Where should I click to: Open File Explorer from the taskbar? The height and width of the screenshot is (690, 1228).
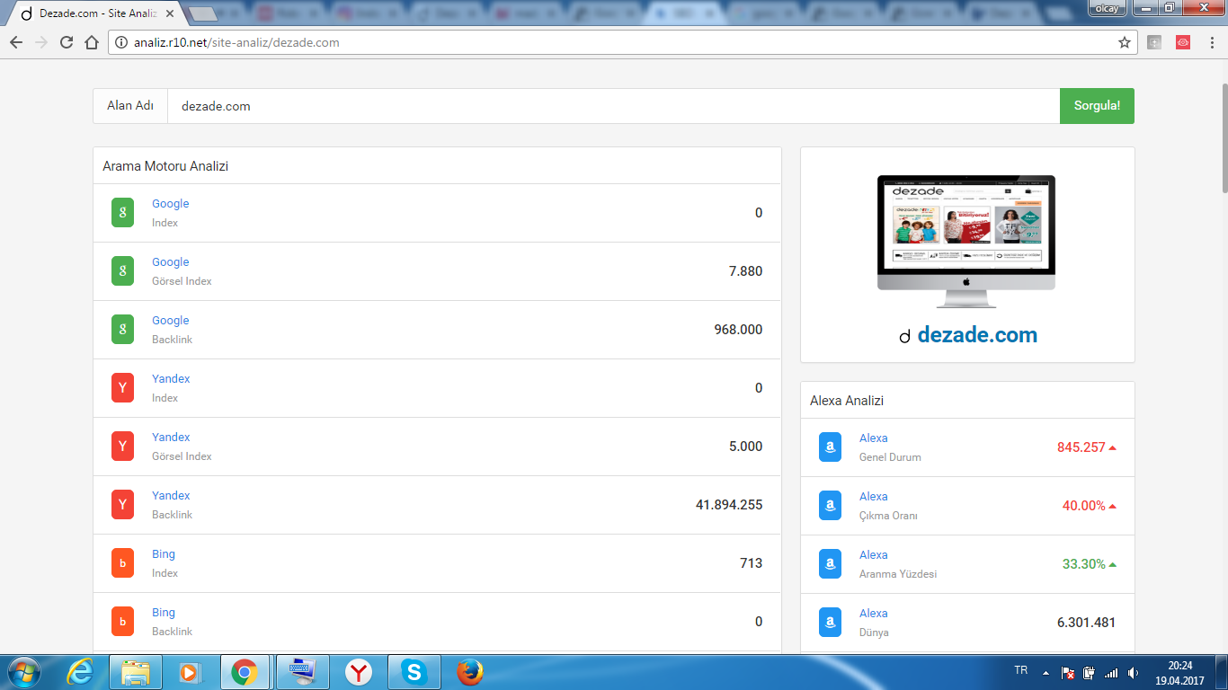pos(136,672)
